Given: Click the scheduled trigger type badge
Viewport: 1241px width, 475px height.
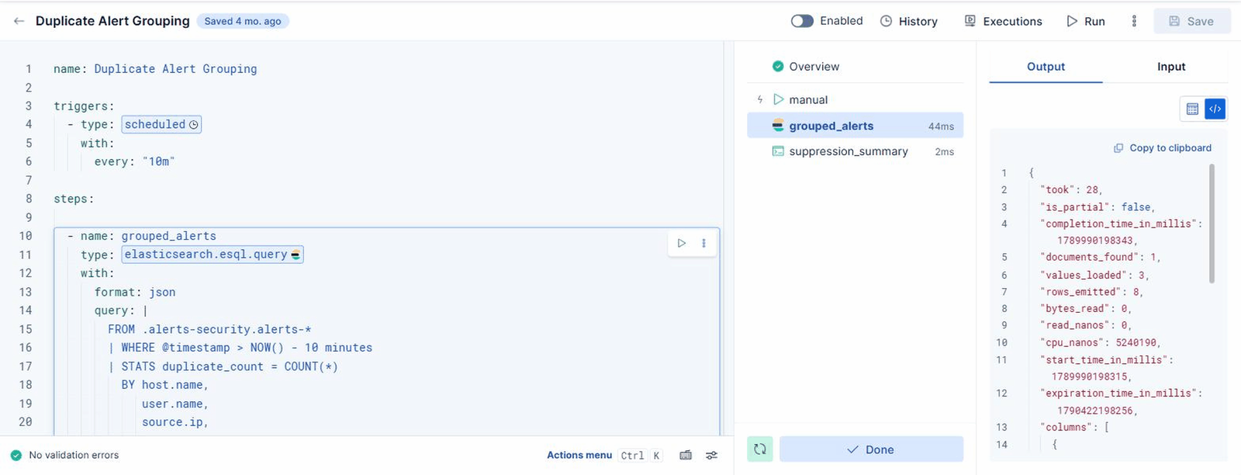Looking at the screenshot, I should click(161, 124).
